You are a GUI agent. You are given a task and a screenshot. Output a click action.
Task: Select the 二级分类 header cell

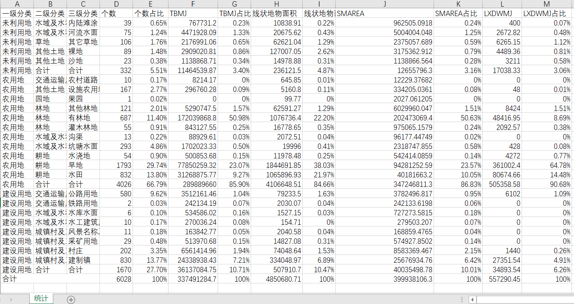click(50, 14)
